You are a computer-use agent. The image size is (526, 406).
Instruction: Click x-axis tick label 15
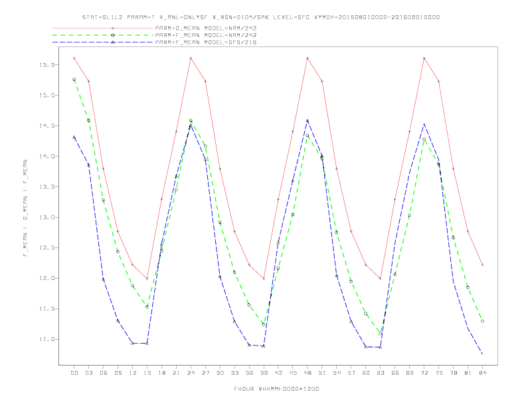coord(147,373)
